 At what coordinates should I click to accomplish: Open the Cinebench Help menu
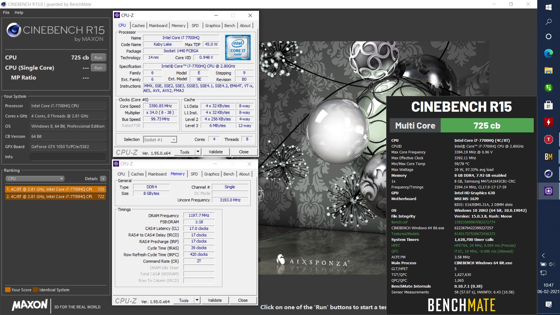click(x=19, y=13)
